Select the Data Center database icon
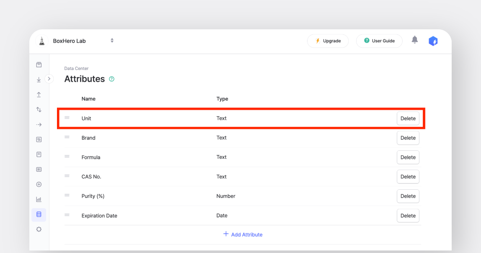This screenshot has height=253, width=481. pos(39,214)
